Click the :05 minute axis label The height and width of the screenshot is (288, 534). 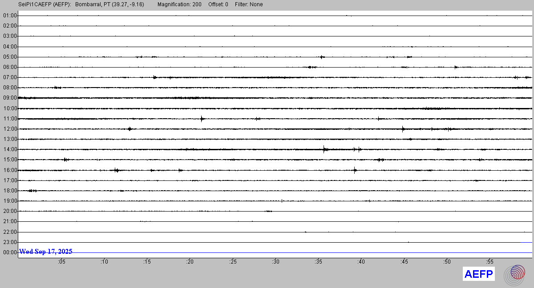tap(61, 262)
